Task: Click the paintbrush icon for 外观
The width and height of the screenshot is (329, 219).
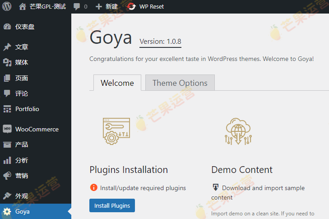Action: coord(7,196)
